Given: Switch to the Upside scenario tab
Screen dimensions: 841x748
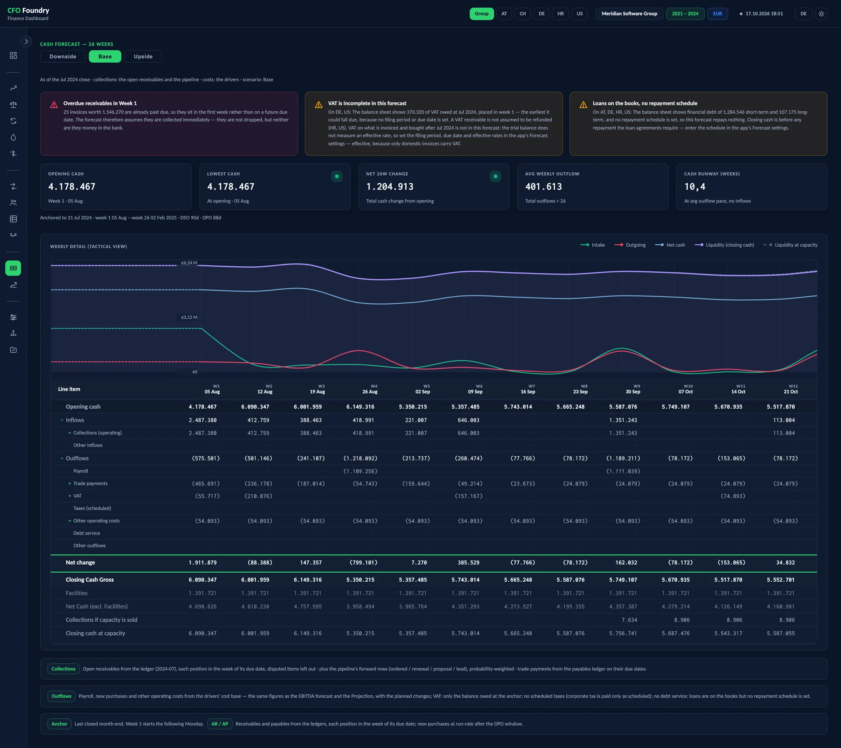Looking at the screenshot, I should (143, 56).
